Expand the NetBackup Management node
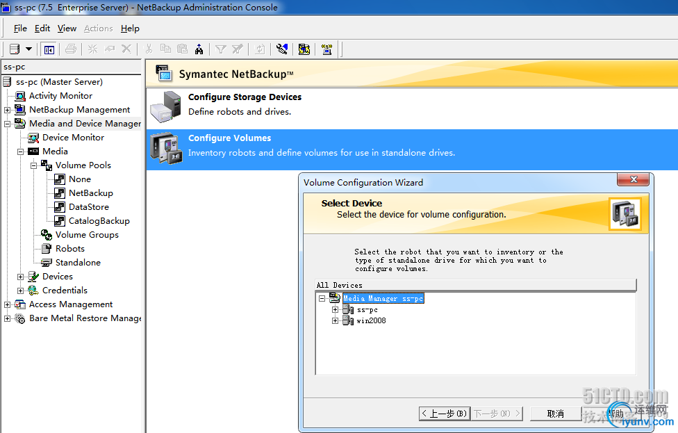Viewport: 678px width, 433px height. point(8,111)
